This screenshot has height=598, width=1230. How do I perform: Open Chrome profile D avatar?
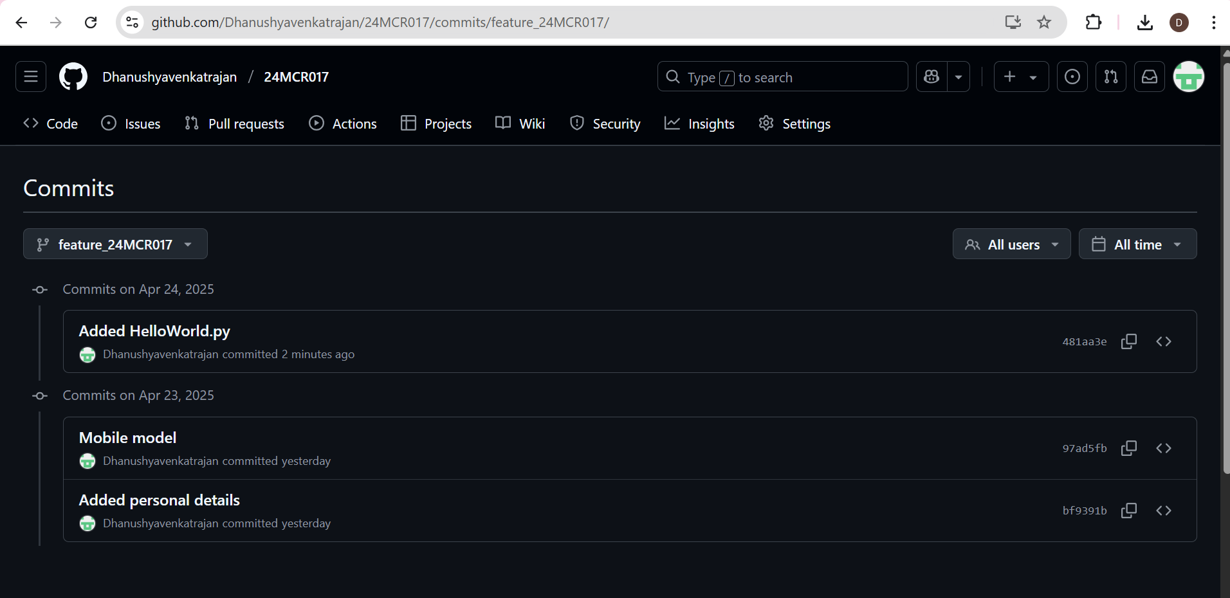tap(1179, 23)
